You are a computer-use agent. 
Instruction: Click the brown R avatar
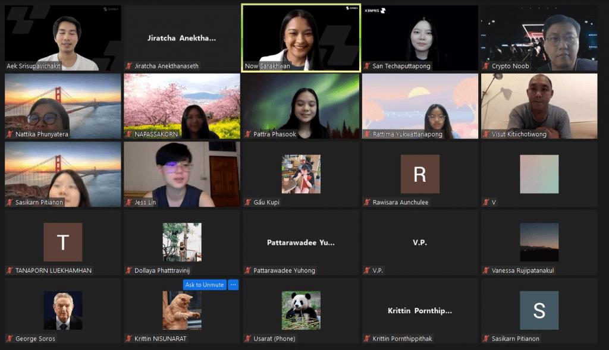(x=420, y=174)
